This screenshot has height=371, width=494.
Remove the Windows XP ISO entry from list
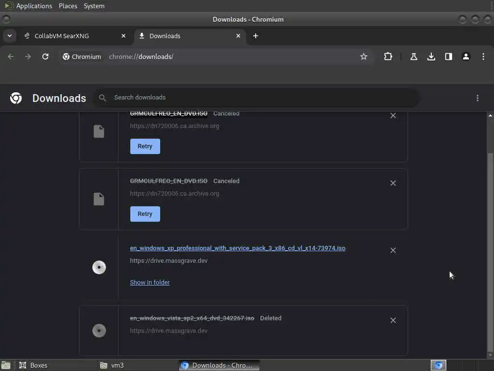(393, 250)
